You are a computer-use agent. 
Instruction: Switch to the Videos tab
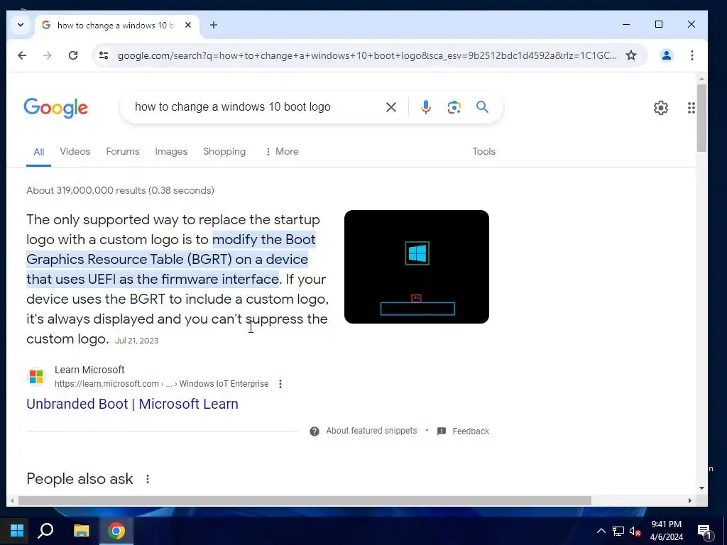tap(75, 152)
